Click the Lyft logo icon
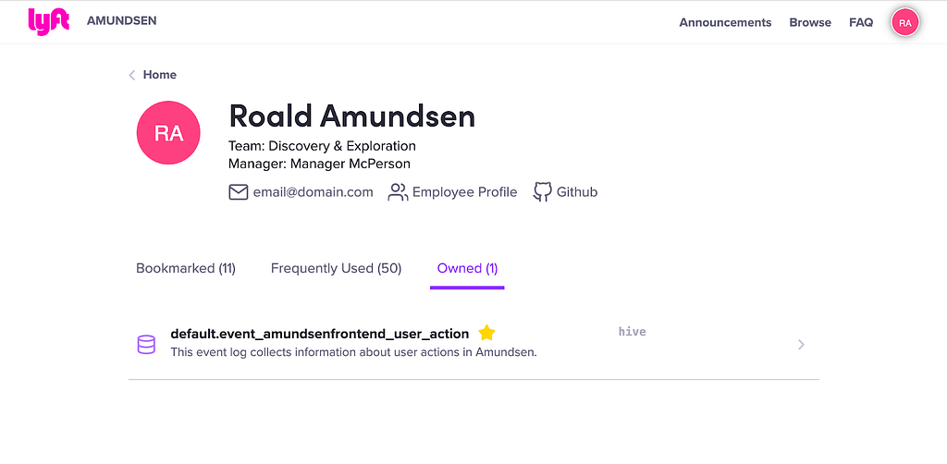 click(x=49, y=21)
